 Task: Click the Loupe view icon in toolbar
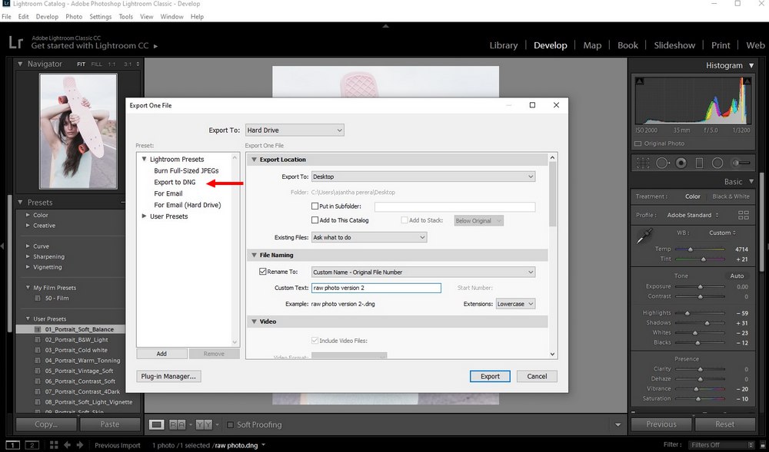tap(156, 424)
